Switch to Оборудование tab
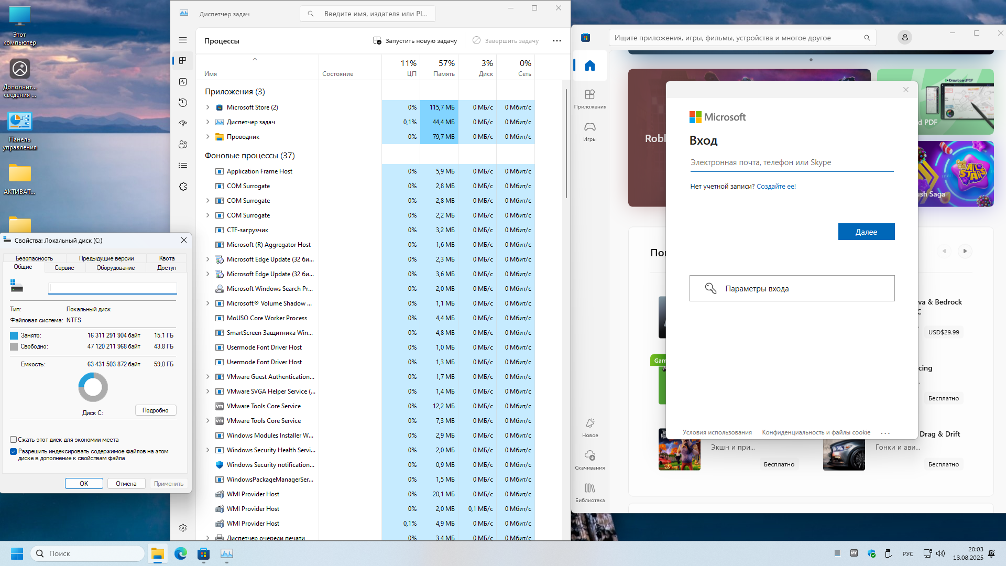 (x=116, y=268)
